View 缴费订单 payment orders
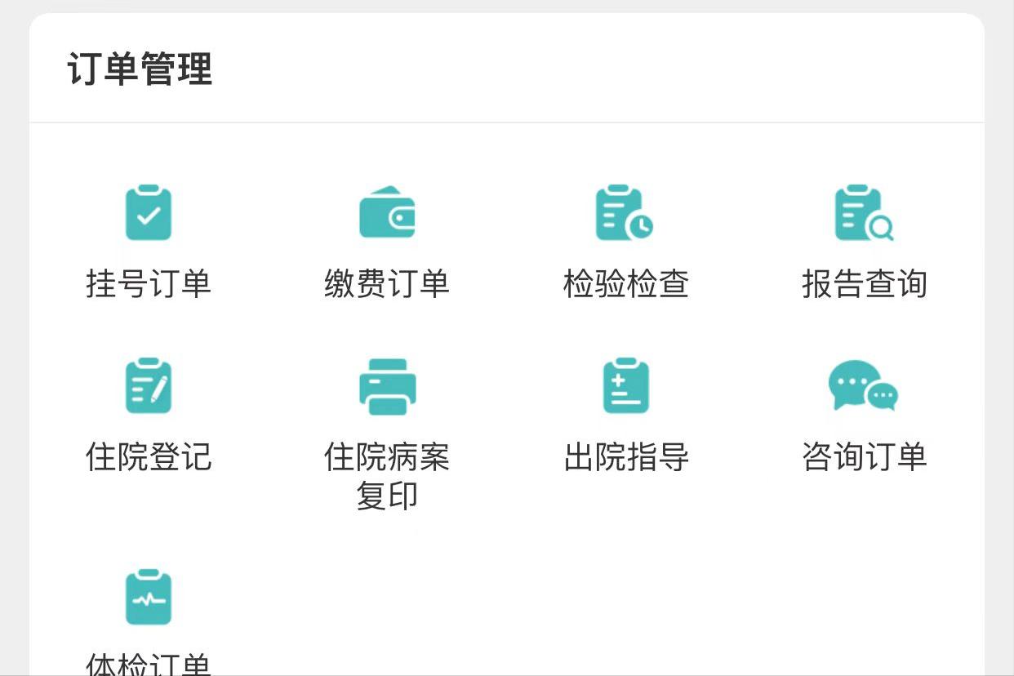Screen dimensions: 1014x676 (x=387, y=284)
